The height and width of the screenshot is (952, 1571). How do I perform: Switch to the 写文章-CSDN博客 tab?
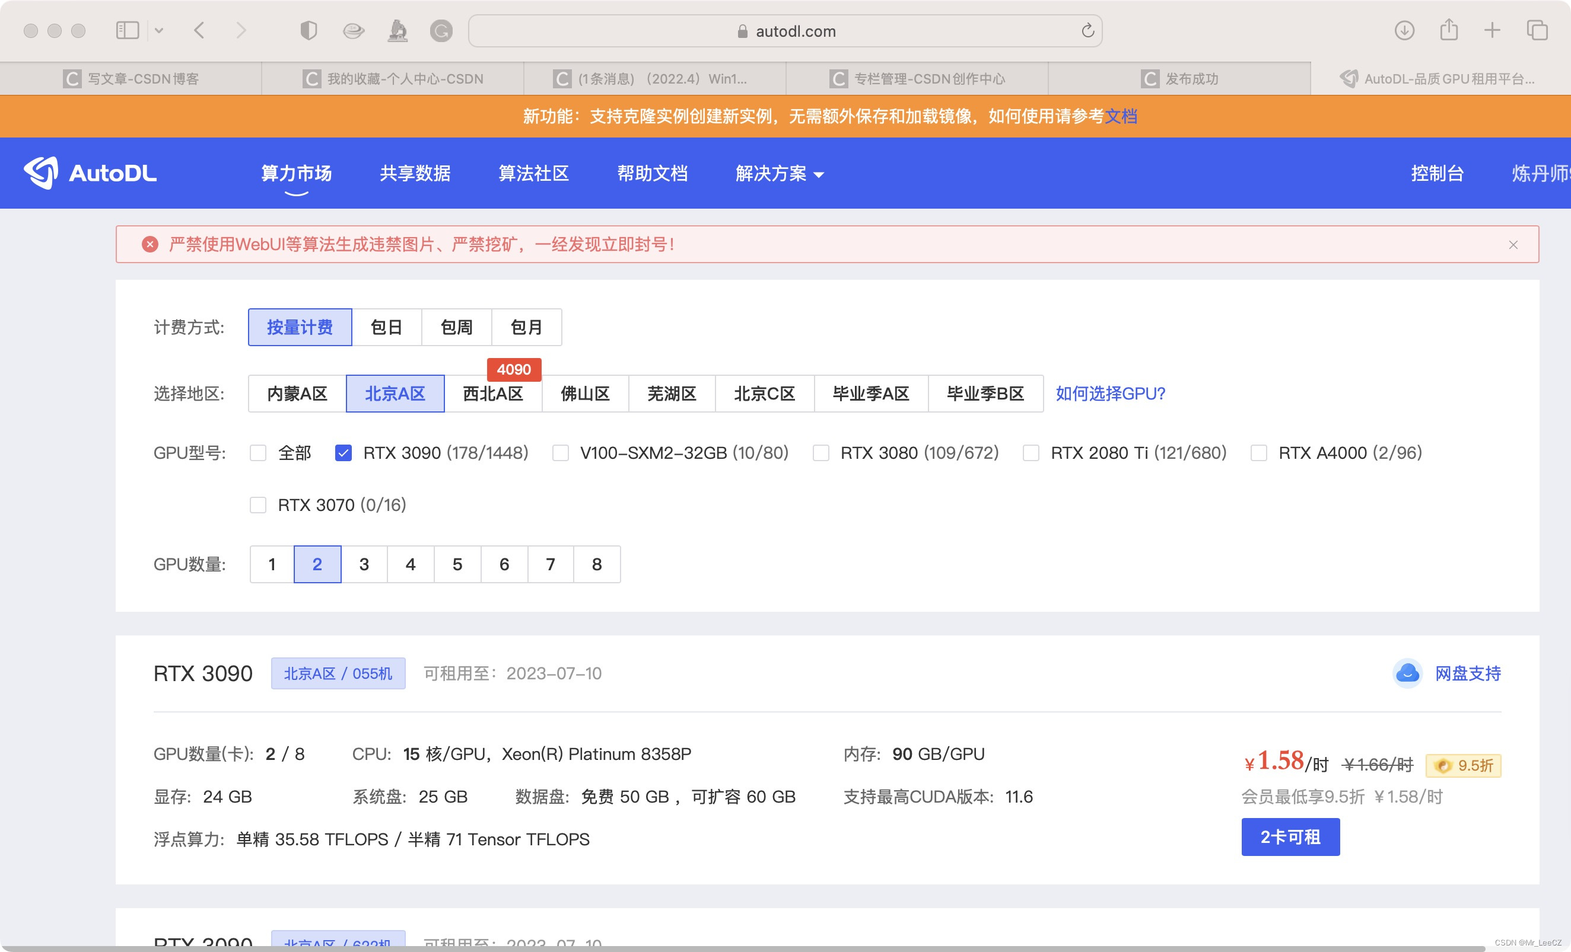click(x=131, y=78)
